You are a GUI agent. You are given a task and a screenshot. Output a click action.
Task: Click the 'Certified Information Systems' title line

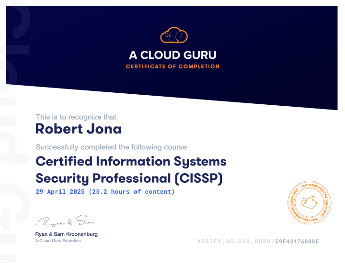coord(131,161)
